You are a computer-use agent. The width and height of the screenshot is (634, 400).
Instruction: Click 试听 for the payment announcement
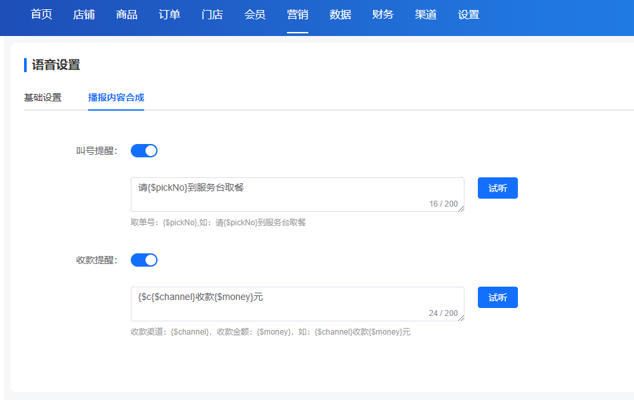pos(497,297)
